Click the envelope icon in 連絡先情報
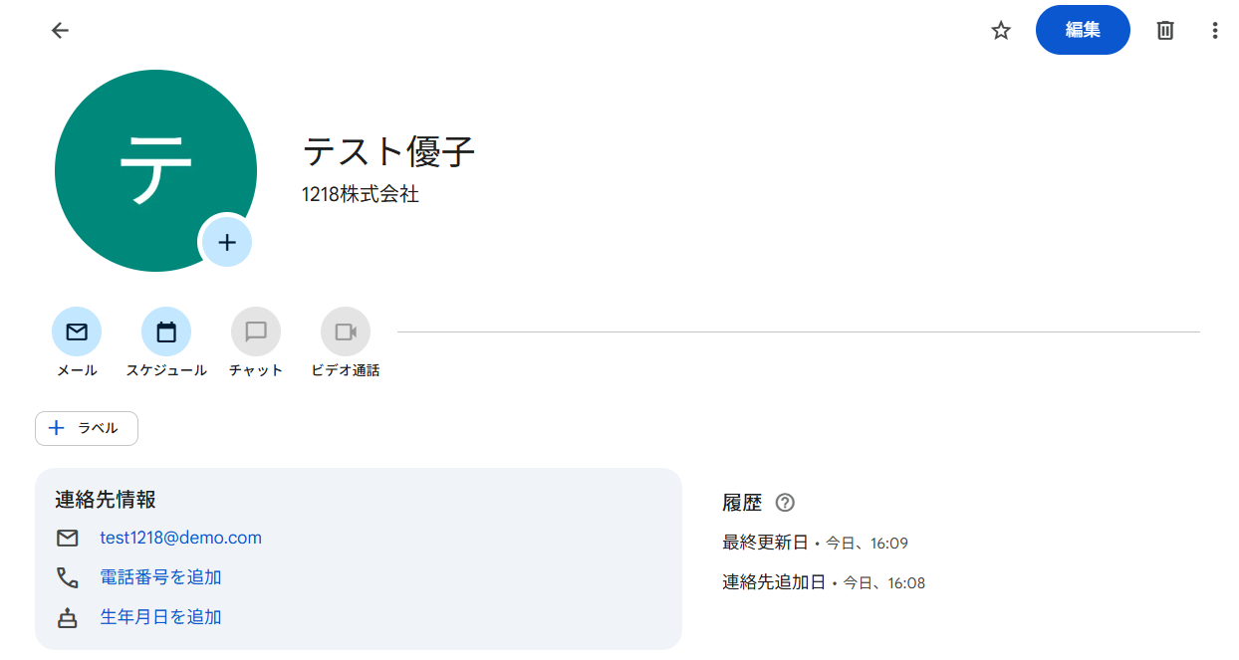 68,539
